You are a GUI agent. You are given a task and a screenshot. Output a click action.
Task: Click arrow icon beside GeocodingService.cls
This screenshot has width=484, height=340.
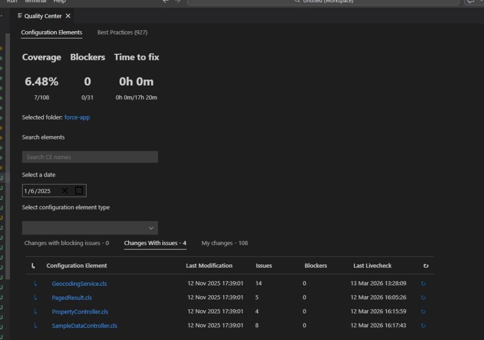tap(35, 284)
